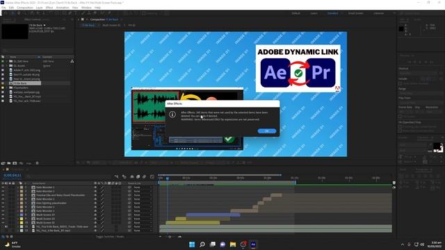Click After Effects icon in taskbar
This screenshot has width=445, height=250.
[x=253, y=244]
